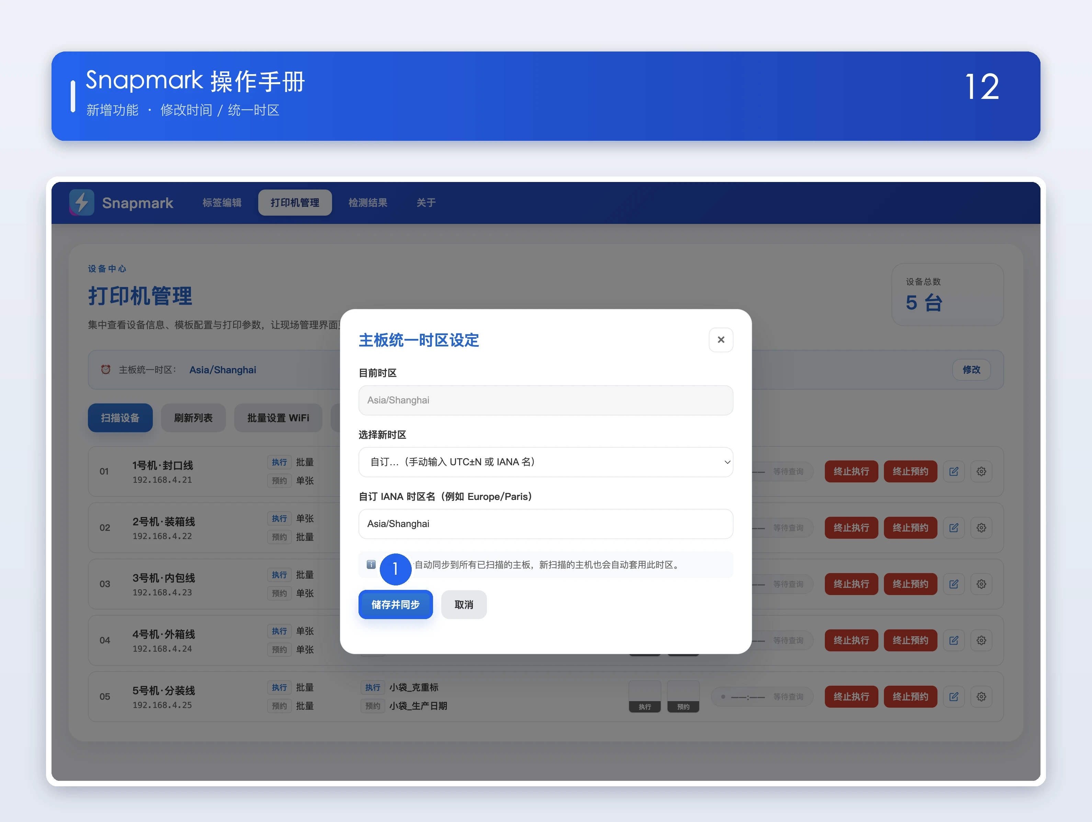
Task: Open edit icon for 1号机·封口线
Action: (954, 471)
